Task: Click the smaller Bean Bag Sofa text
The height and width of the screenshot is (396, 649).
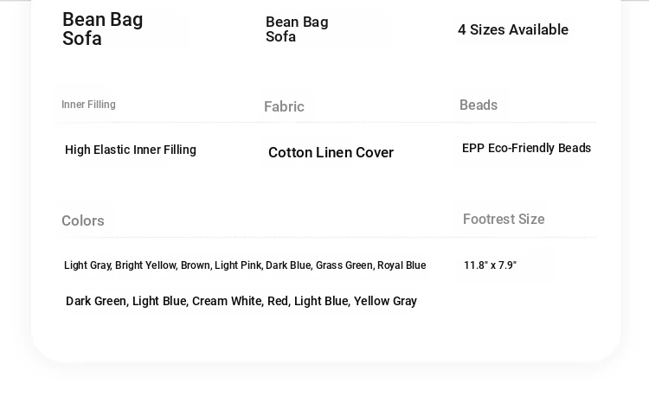Action: pos(297,29)
